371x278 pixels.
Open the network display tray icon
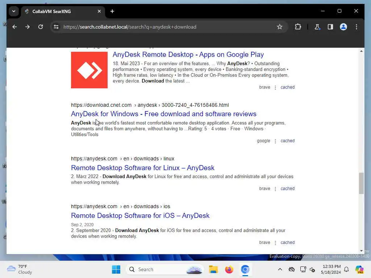click(x=303, y=269)
